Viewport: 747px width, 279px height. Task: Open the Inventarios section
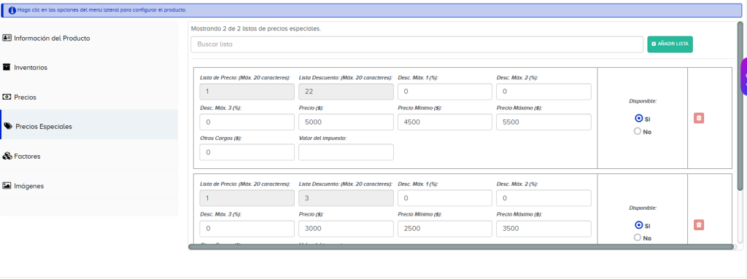point(89,68)
